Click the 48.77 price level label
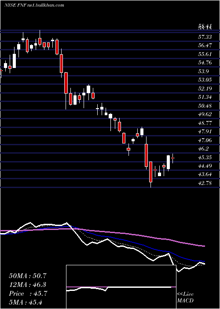 pyautogui.click(x=205, y=123)
